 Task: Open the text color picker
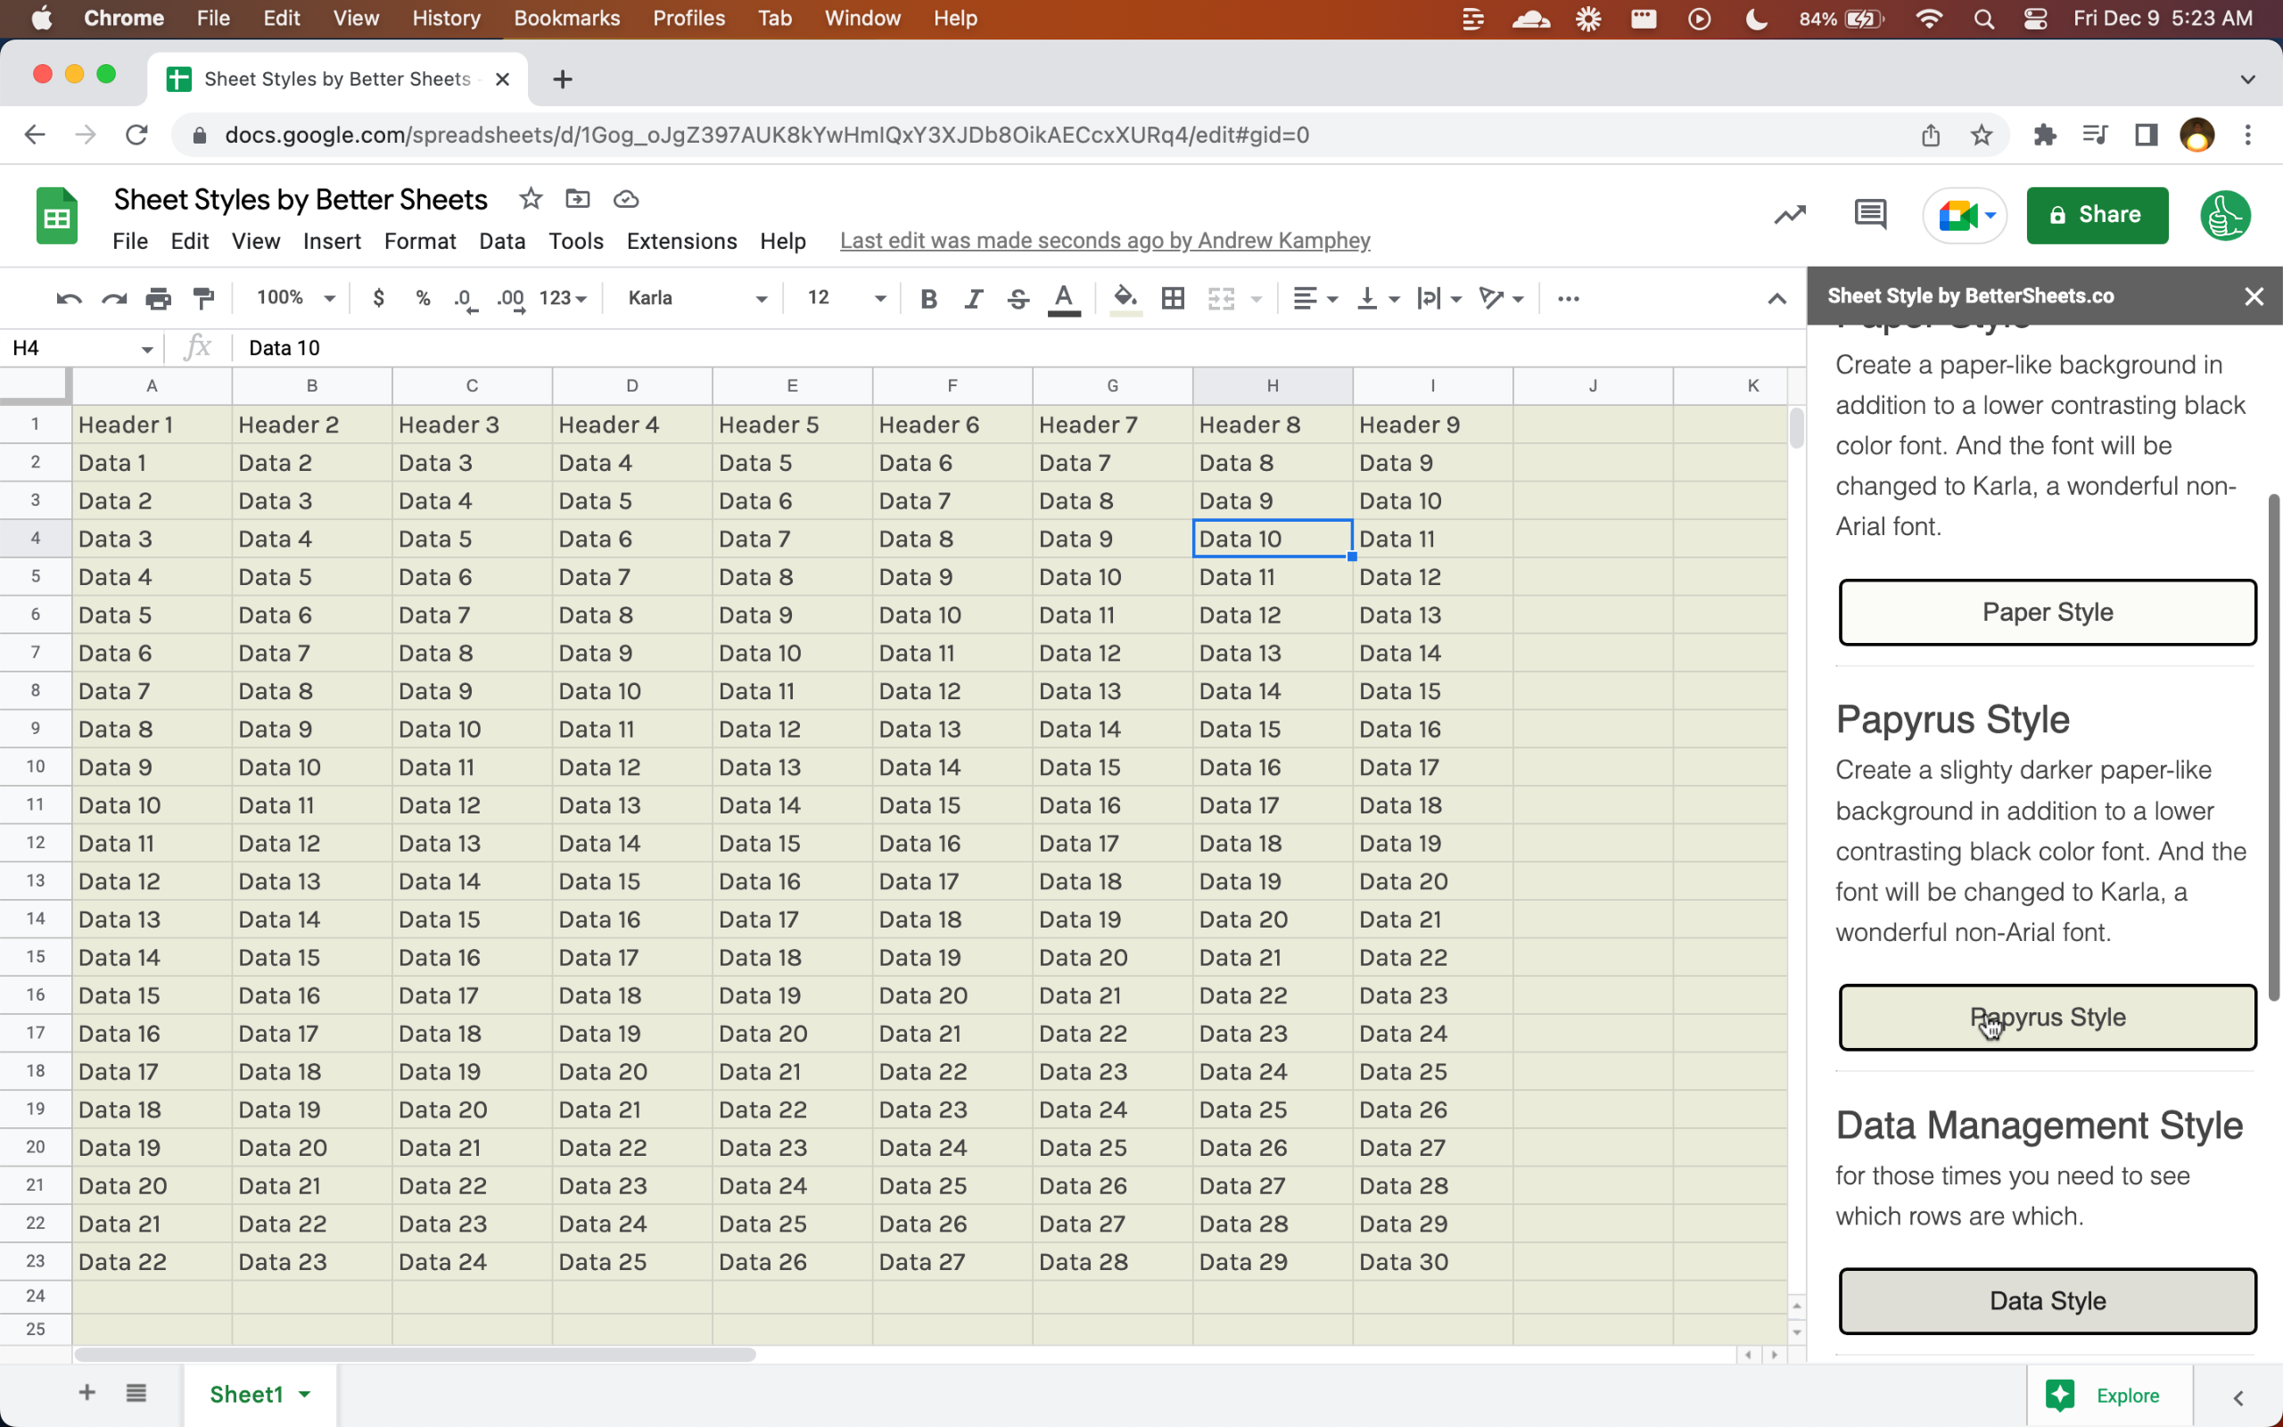[1063, 298]
